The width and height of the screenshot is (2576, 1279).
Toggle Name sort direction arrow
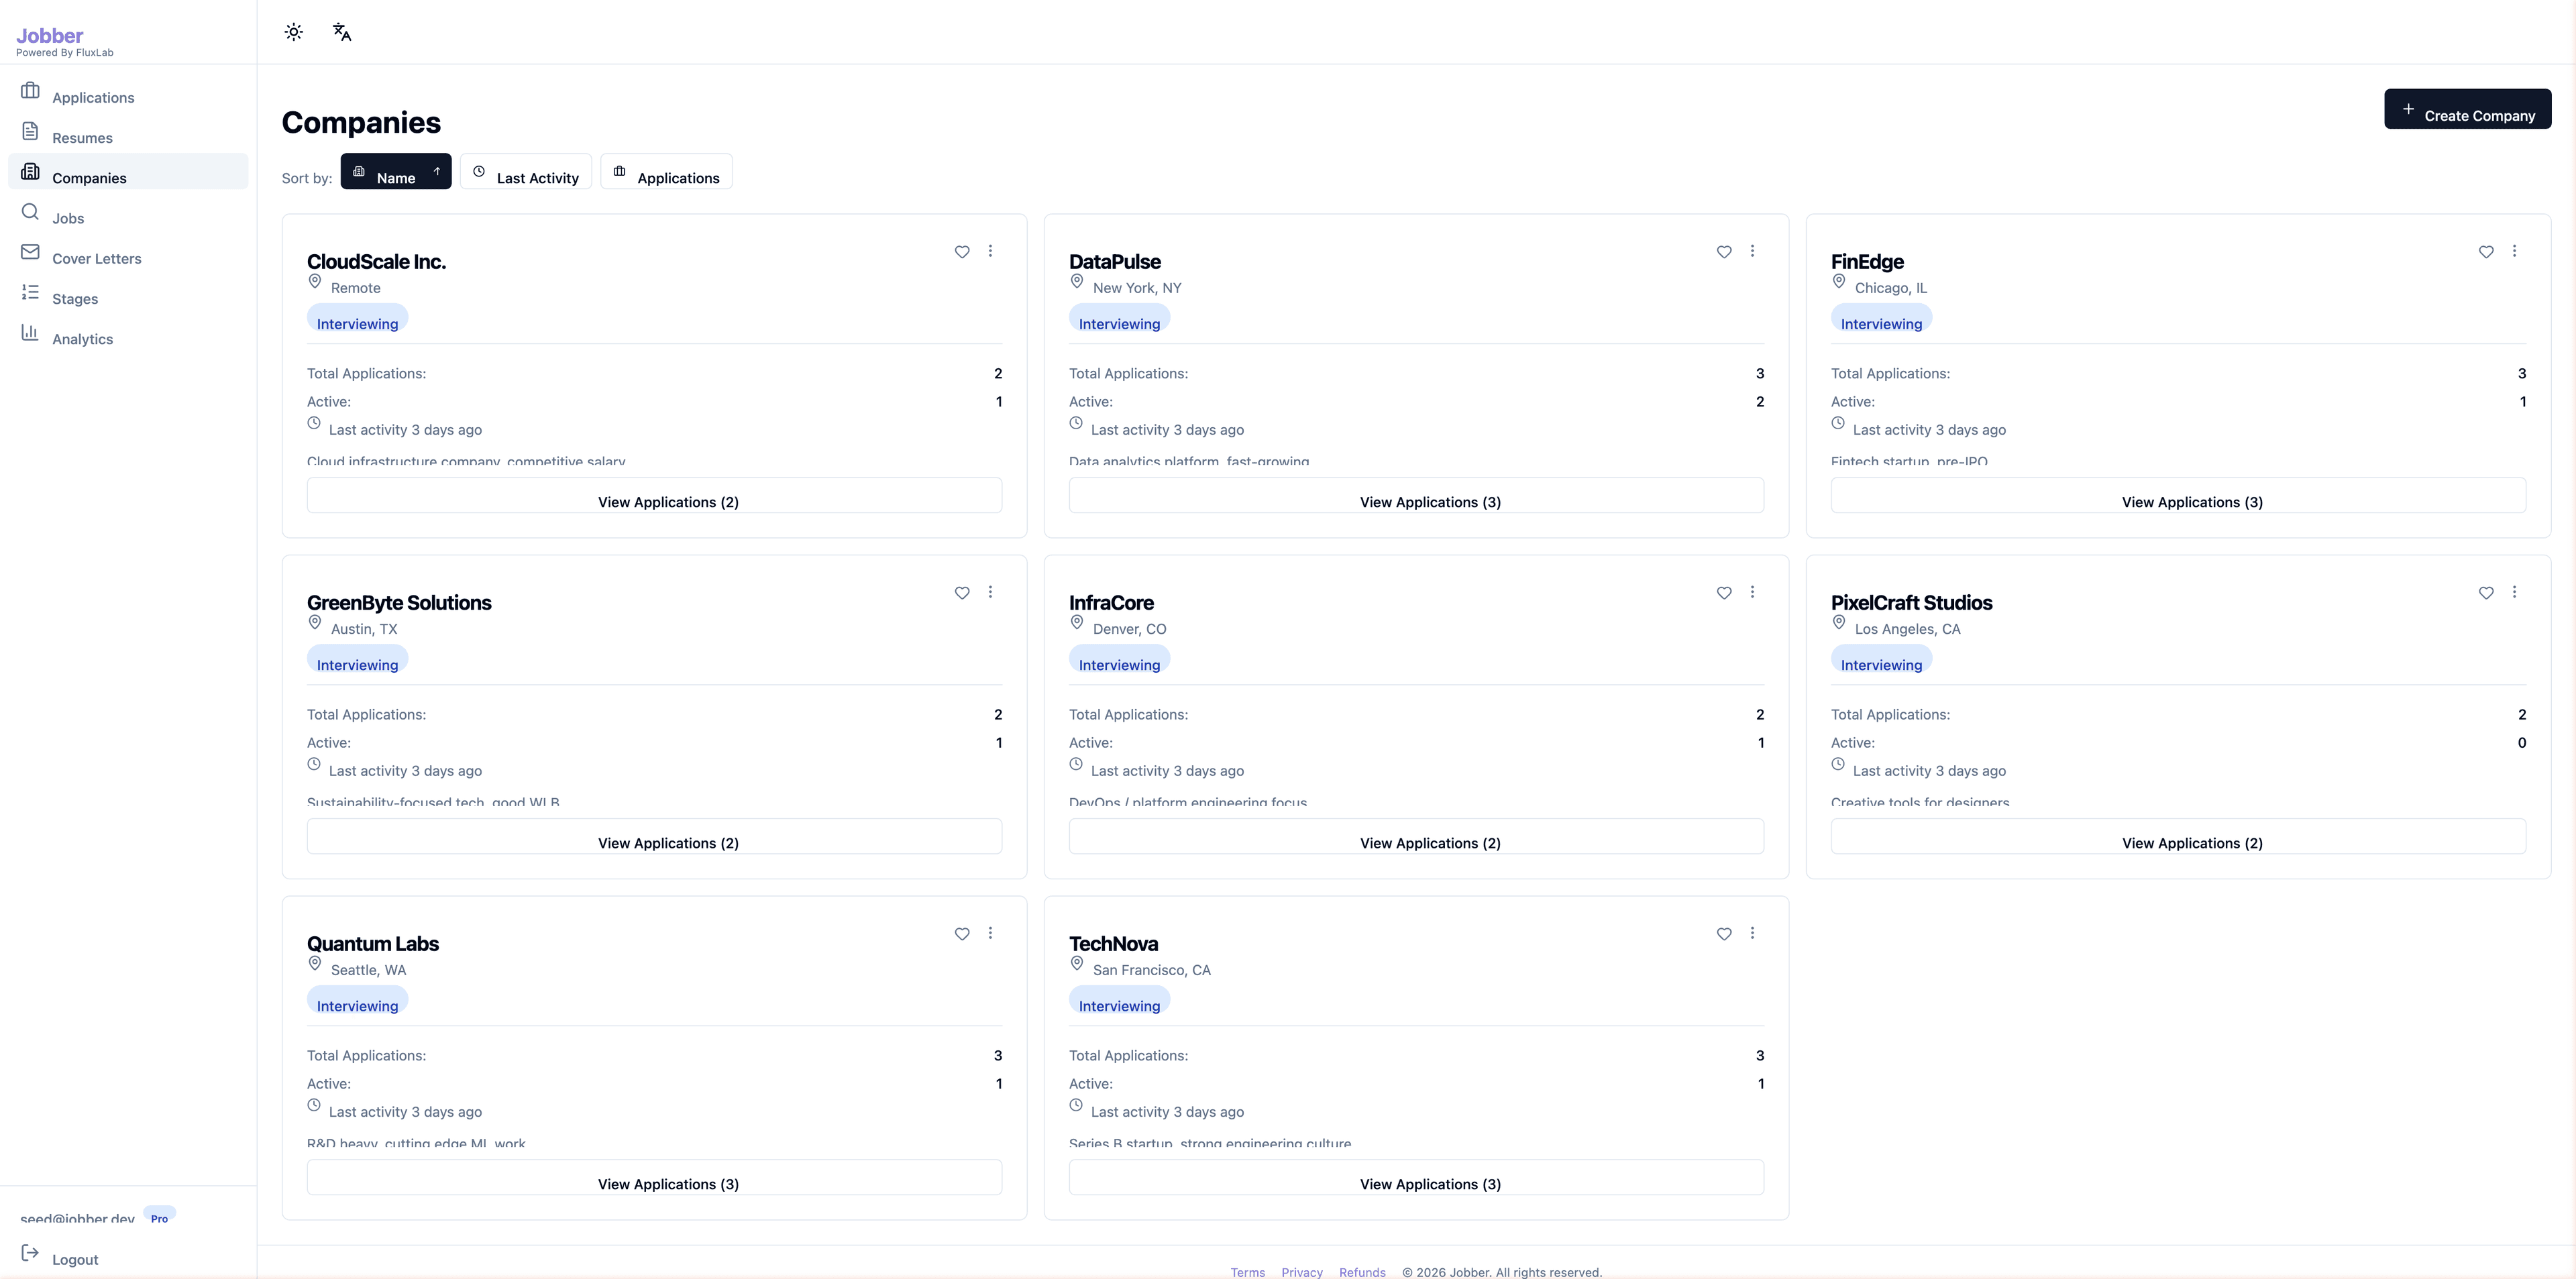tap(437, 172)
